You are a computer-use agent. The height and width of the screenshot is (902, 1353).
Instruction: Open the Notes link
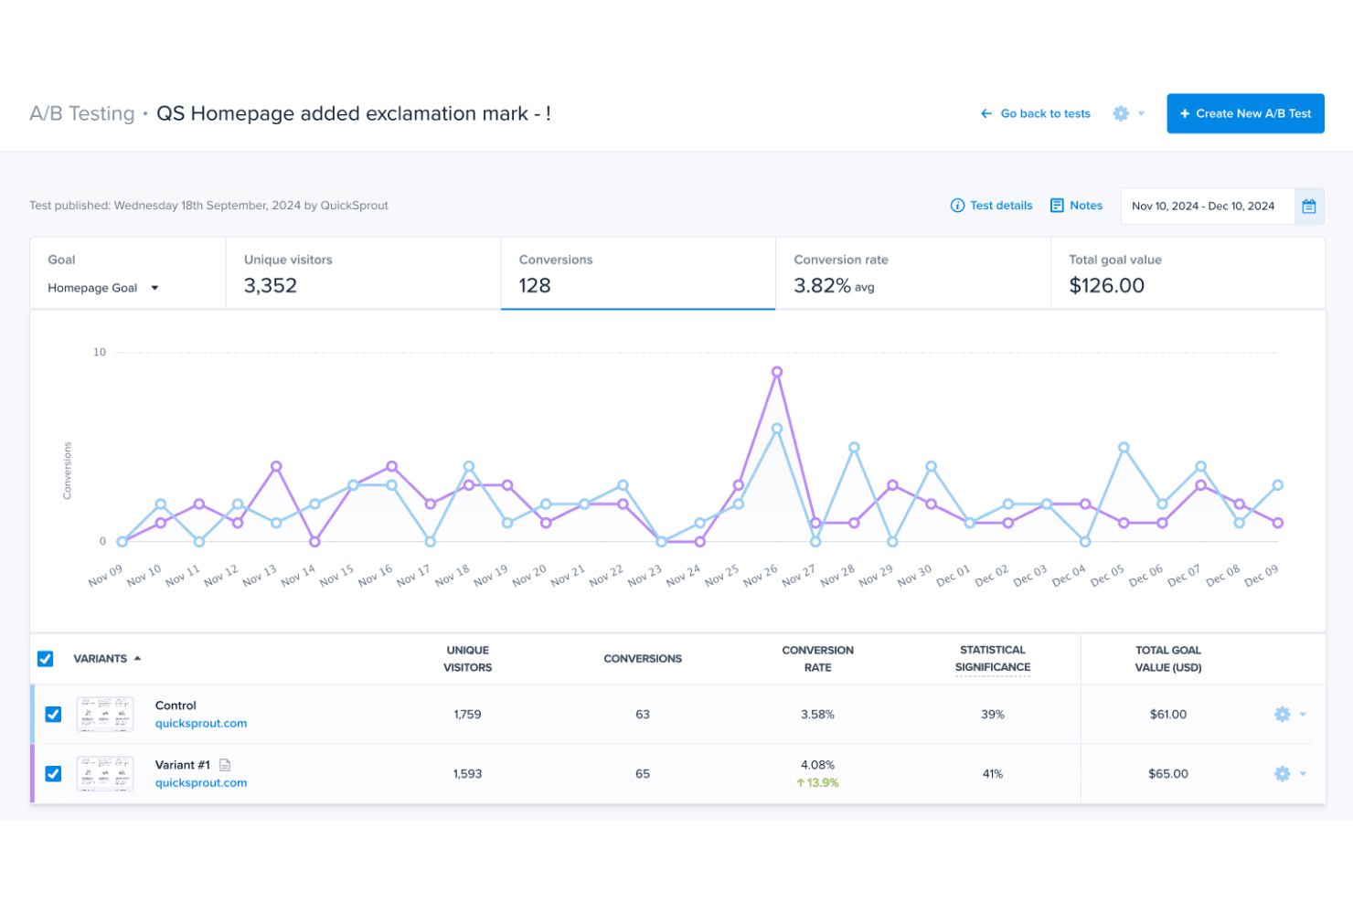pyautogui.click(x=1086, y=206)
